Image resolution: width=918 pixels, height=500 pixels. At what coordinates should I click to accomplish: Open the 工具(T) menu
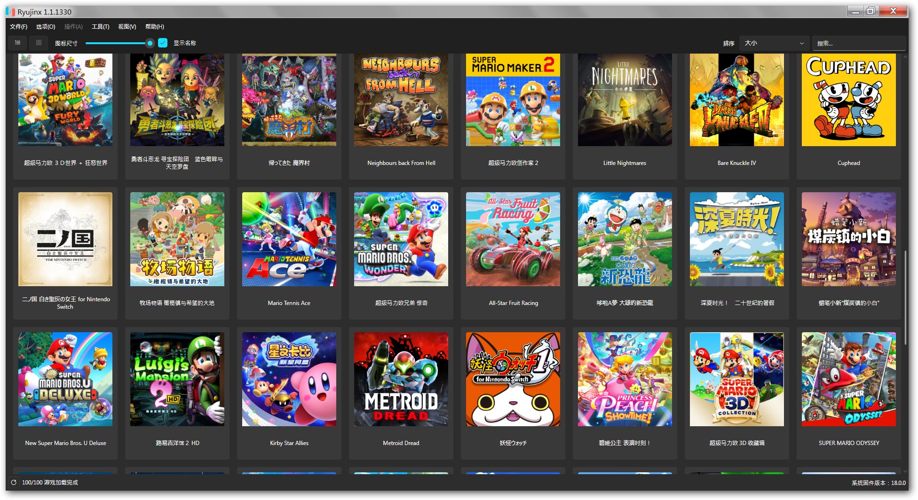coord(100,27)
